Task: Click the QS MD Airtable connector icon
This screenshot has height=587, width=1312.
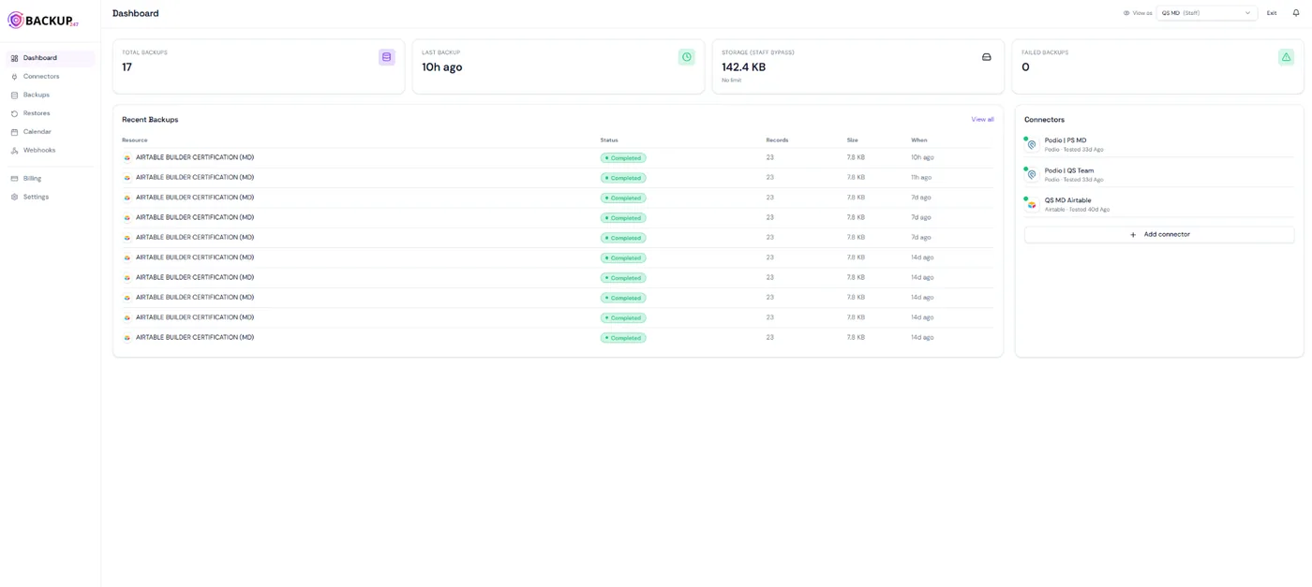Action: click(1032, 205)
